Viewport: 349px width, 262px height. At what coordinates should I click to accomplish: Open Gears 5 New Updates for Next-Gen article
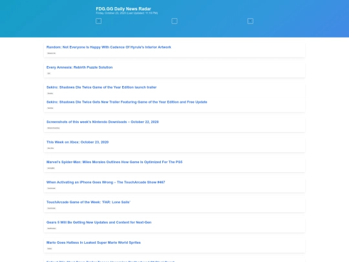[x=99, y=223]
